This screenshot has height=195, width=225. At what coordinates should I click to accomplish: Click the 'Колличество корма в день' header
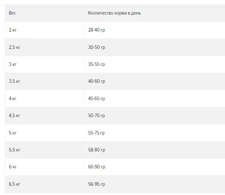tap(114, 13)
